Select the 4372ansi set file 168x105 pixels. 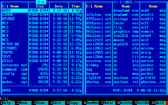99,19
